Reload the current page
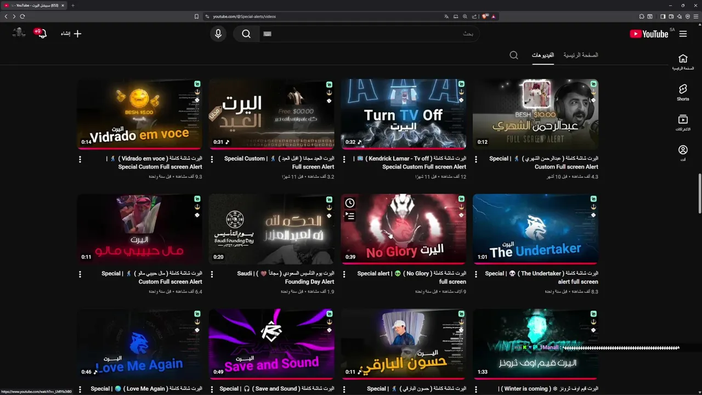Screen dimensions: 702x395 click(22, 16)
